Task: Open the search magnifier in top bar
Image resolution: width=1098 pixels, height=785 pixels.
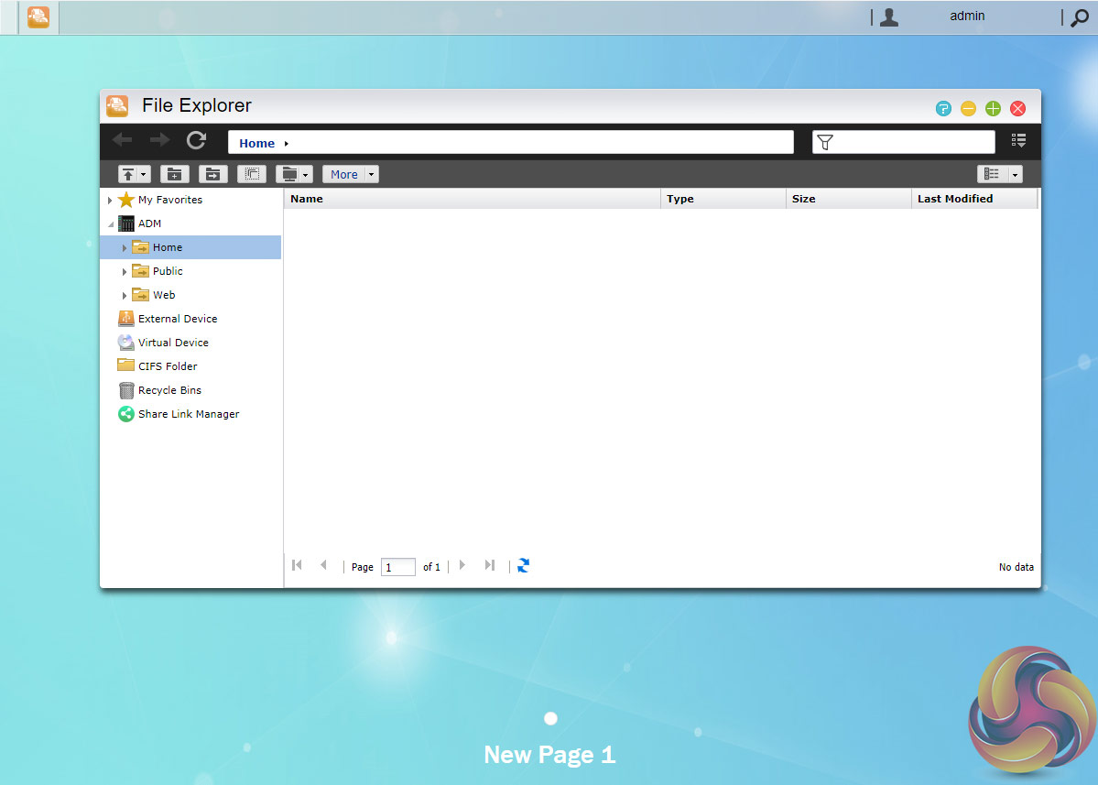Action: tap(1080, 17)
